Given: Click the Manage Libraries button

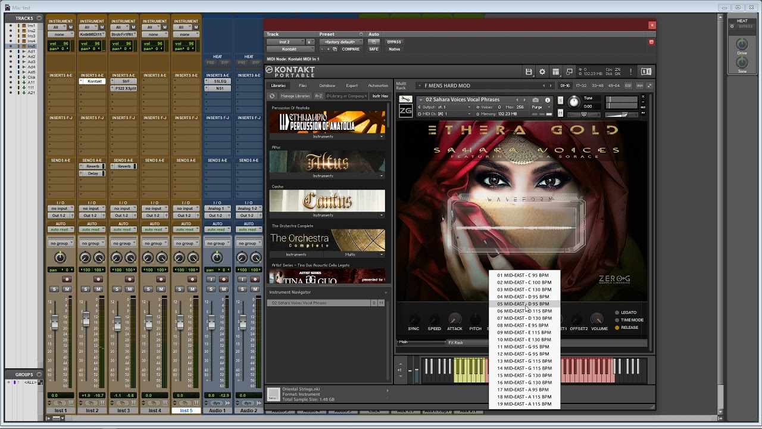Looking at the screenshot, I should (295, 96).
